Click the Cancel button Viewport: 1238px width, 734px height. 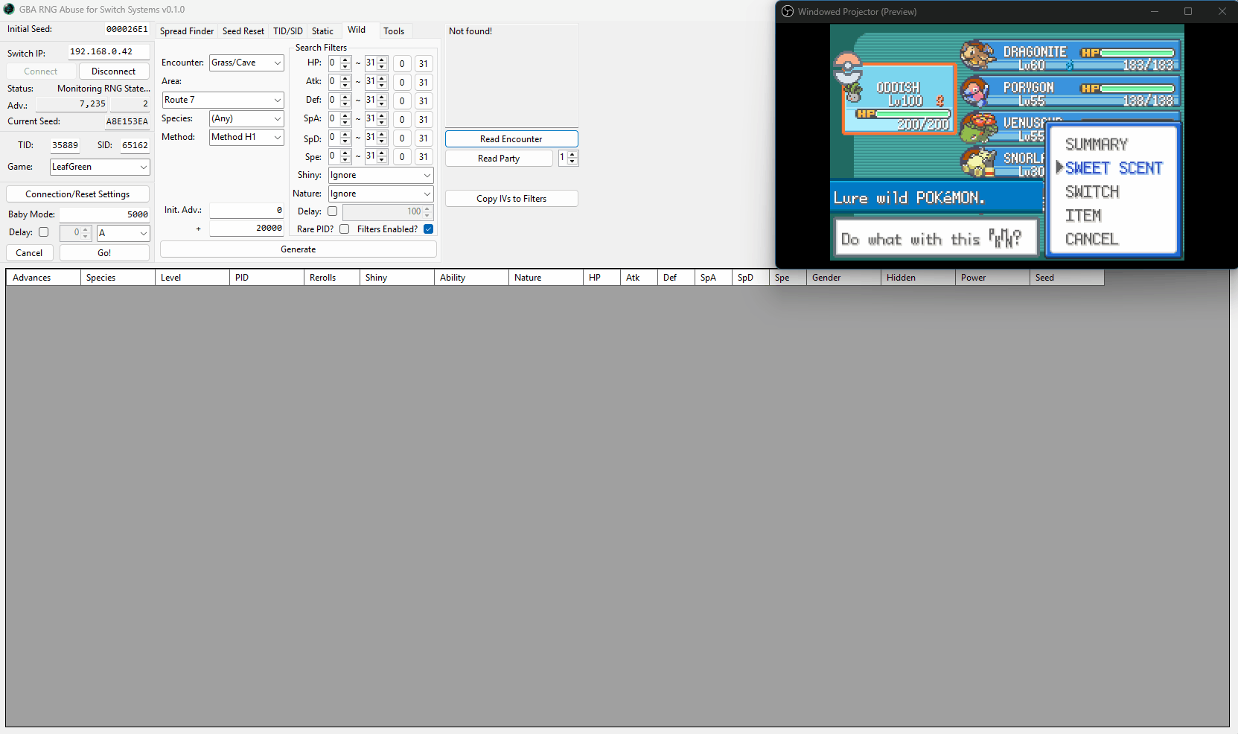[x=29, y=253]
